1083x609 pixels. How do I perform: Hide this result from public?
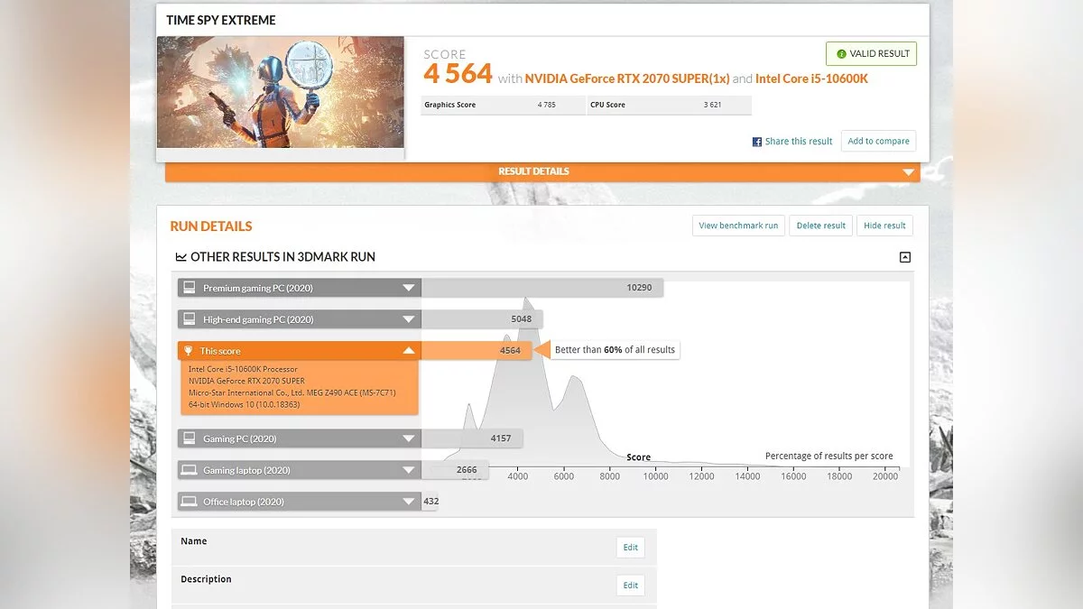[x=884, y=226]
